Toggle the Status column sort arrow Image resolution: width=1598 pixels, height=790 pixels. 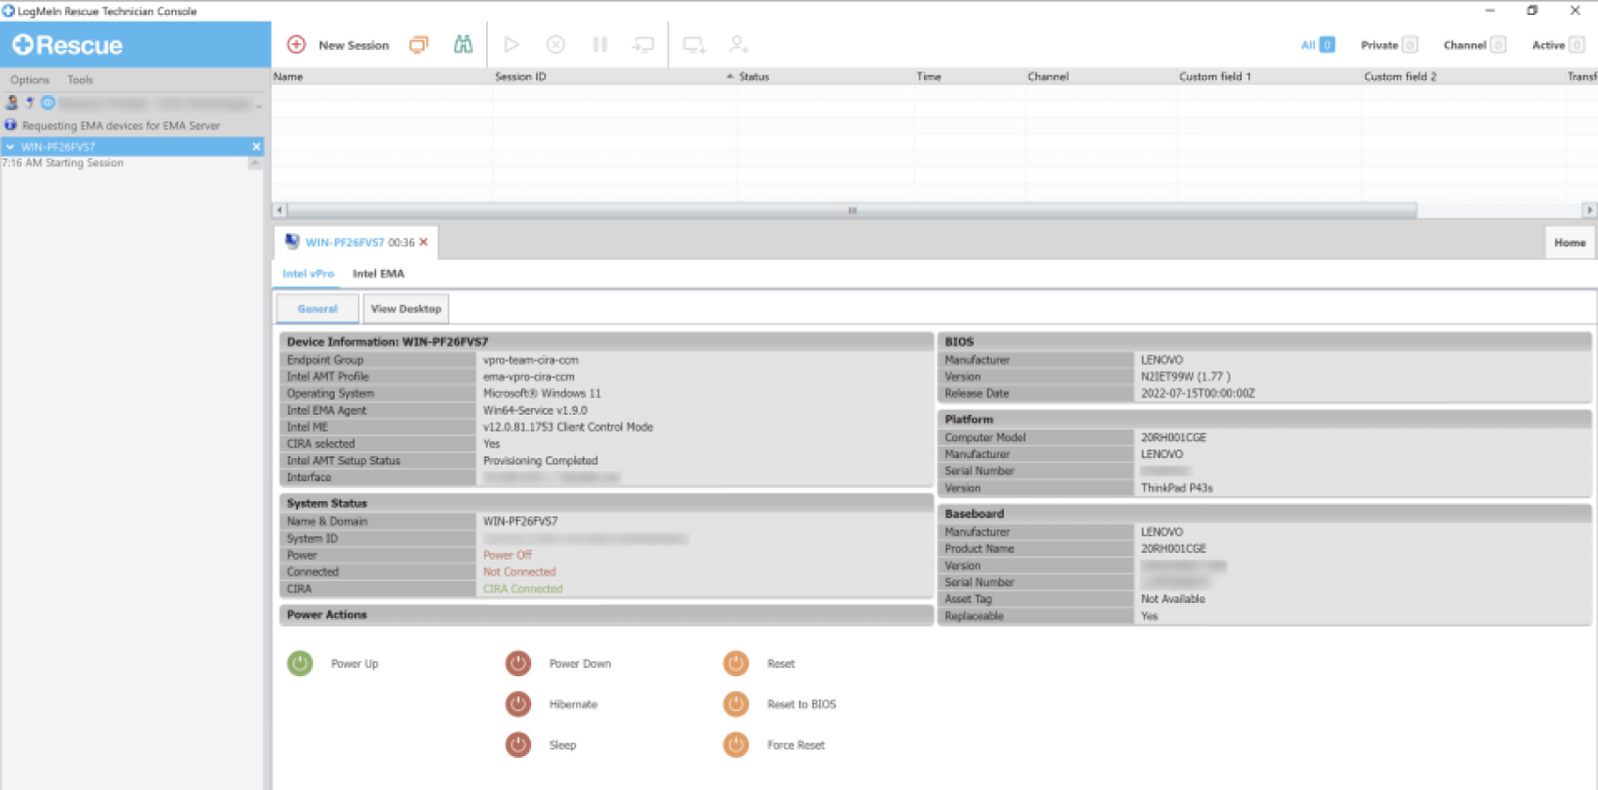coord(729,76)
